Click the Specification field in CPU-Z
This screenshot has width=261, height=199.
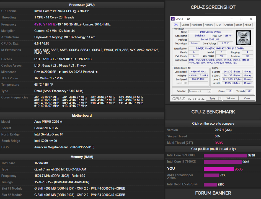click(x=220, y=48)
